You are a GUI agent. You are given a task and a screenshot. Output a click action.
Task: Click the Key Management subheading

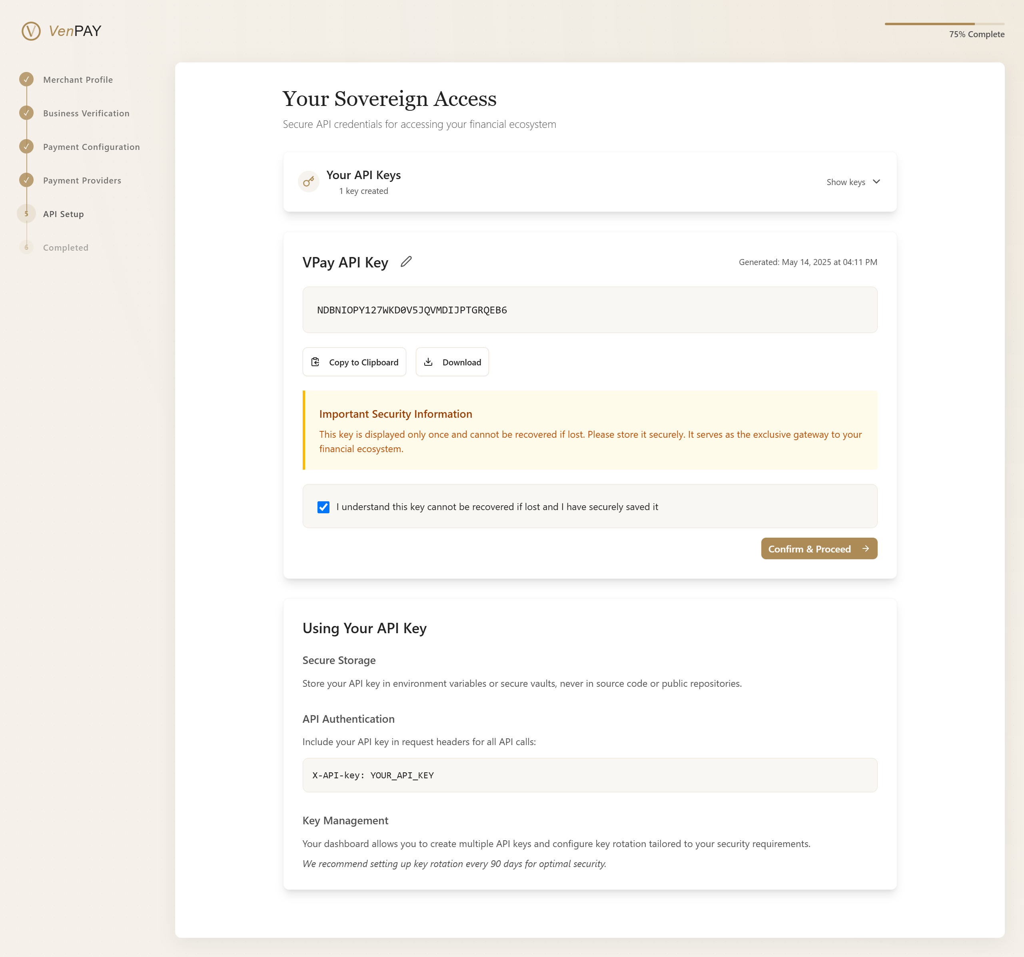[345, 821]
